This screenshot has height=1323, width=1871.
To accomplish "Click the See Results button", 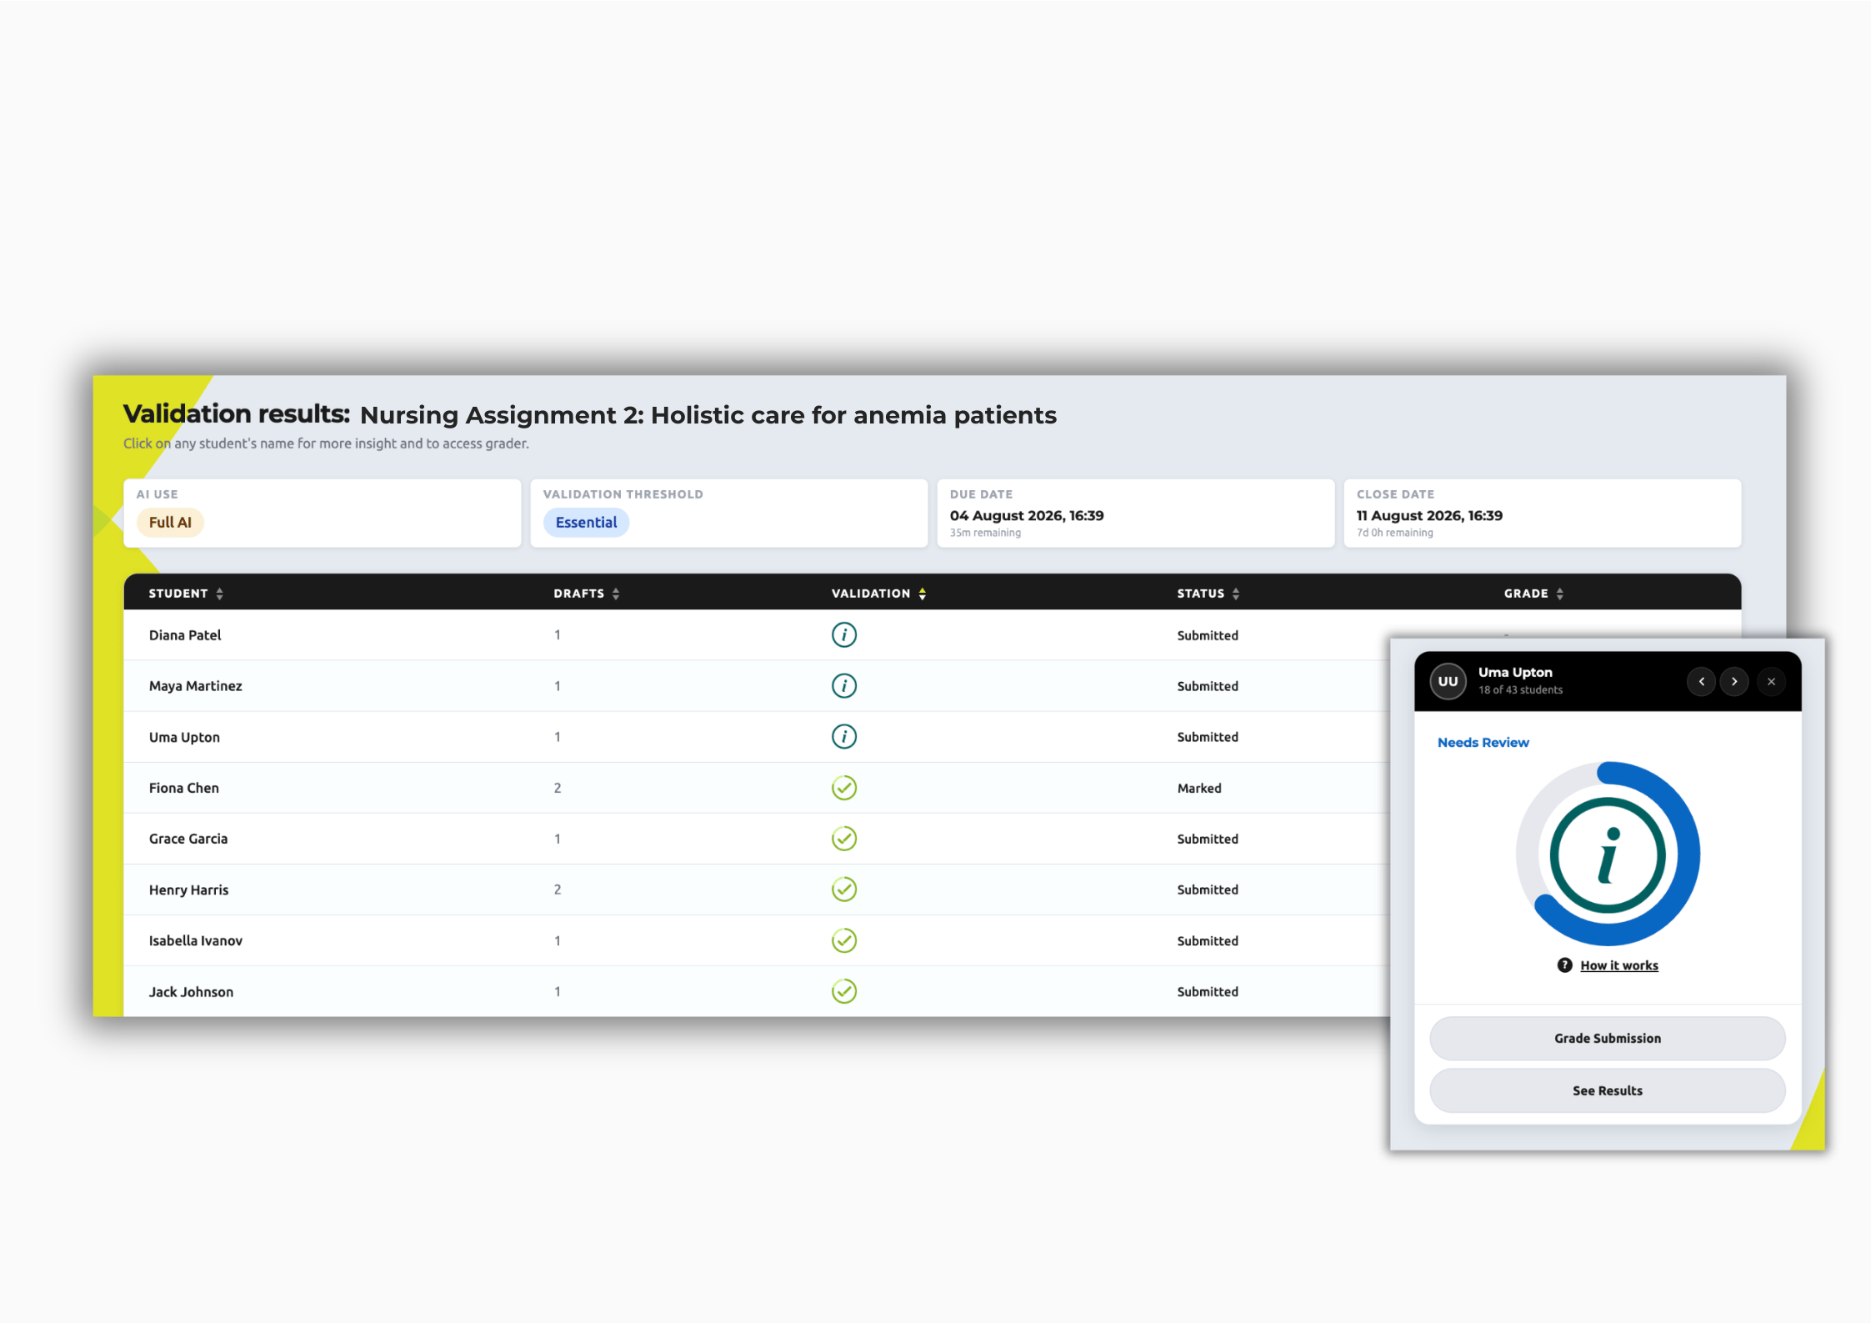I will coord(1607,1090).
